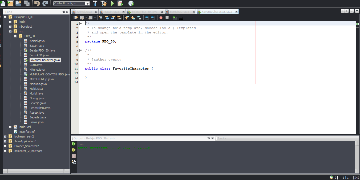Find previous occurrence arrow icon
Viewport: 360px width, 180px height.
[x=107, y=18]
